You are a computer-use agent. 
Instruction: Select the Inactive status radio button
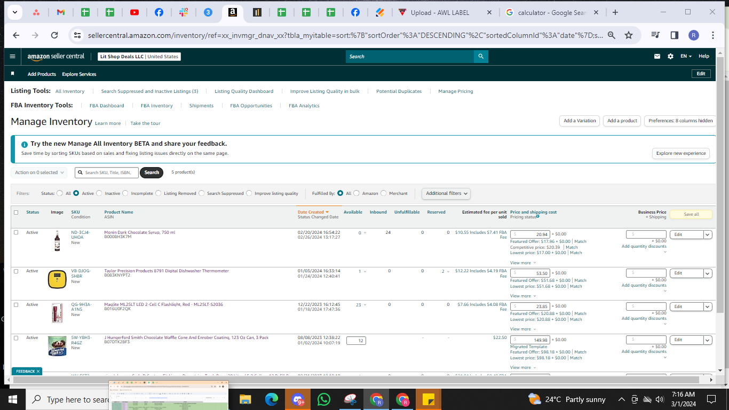(99, 193)
